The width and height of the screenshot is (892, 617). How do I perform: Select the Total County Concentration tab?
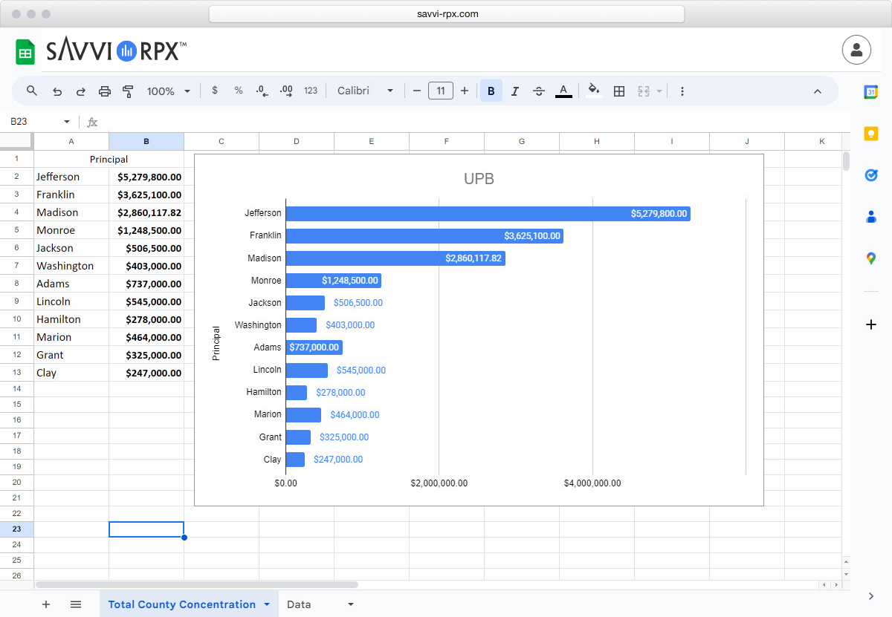[181, 604]
